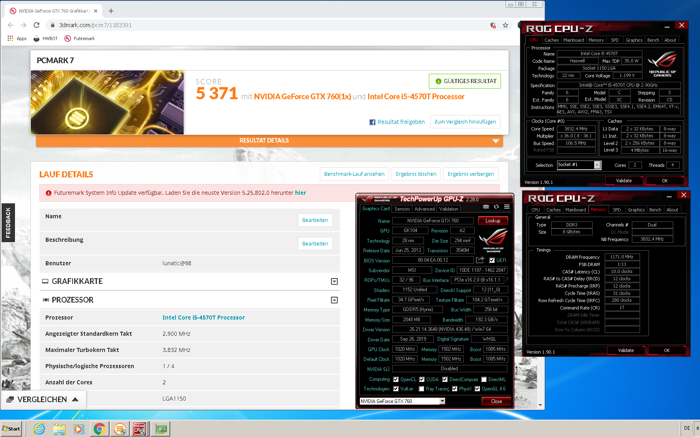700x437 pixels.
Task: Click the blocked-content icon in the address bar
Action: coord(493,25)
